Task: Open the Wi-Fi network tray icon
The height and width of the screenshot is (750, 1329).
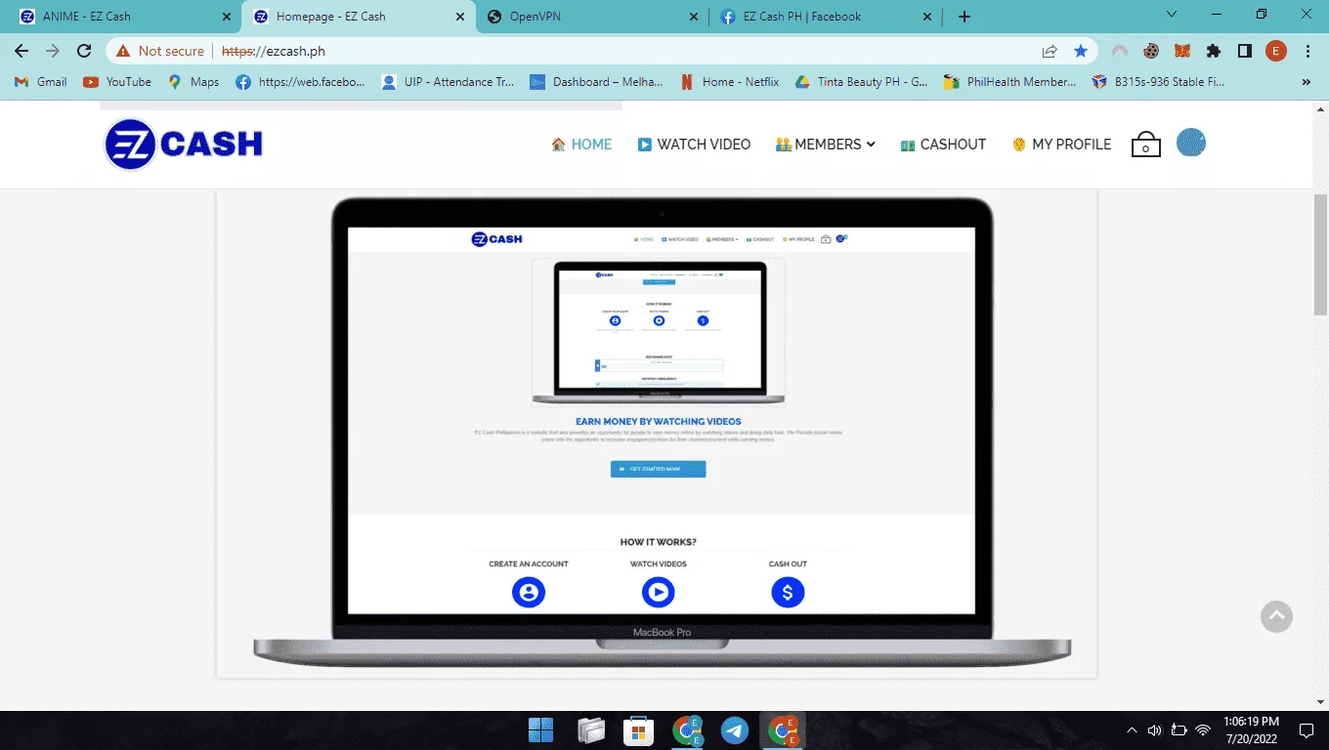Action: 1203,729
